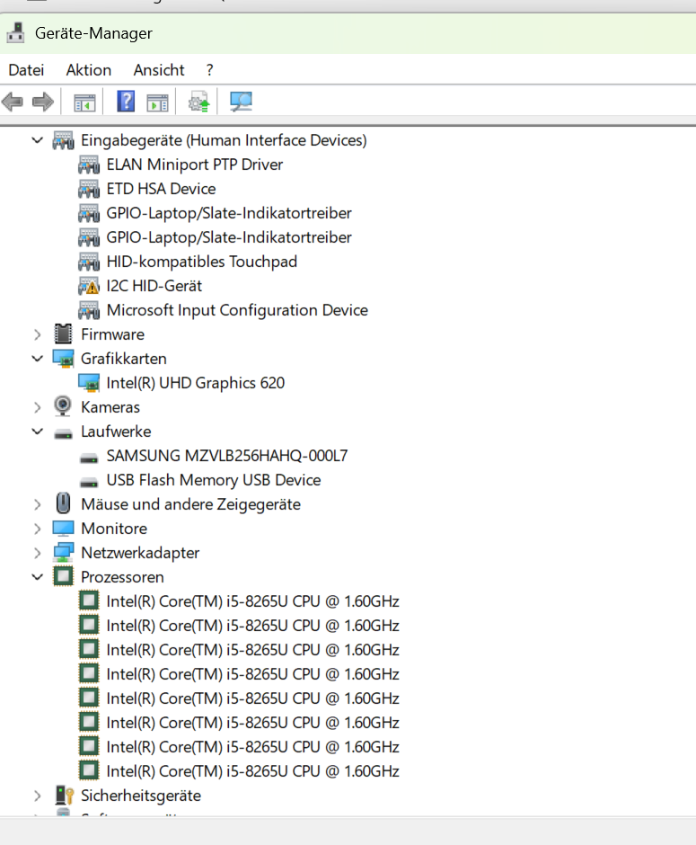Select the Firmware label
Viewport: 696px width, 845px height.
112,334
